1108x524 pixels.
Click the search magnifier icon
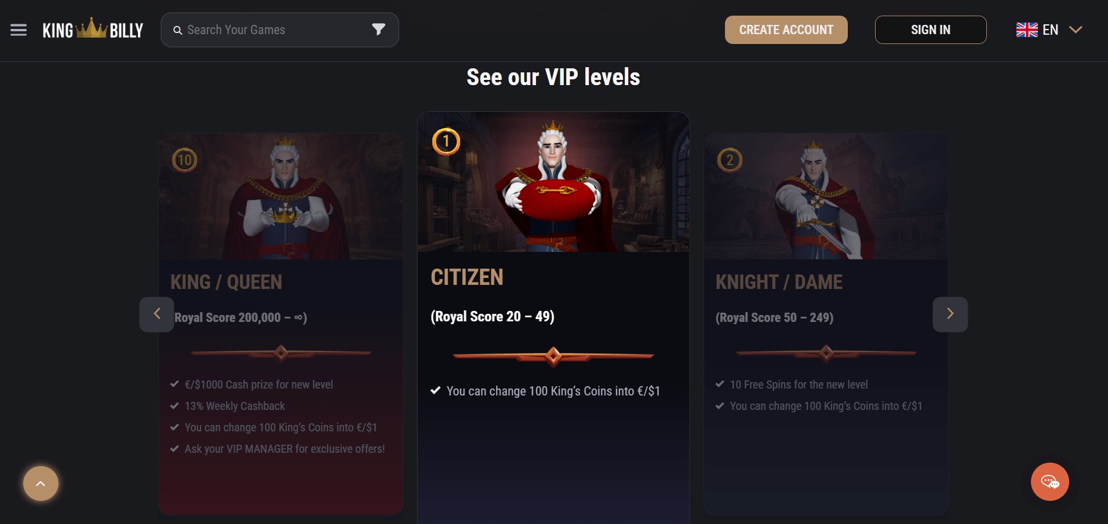tap(178, 30)
